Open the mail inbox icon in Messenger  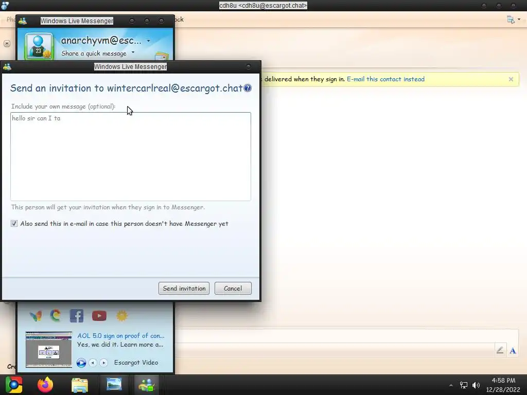pyautogui.click(x=162, y=56)
